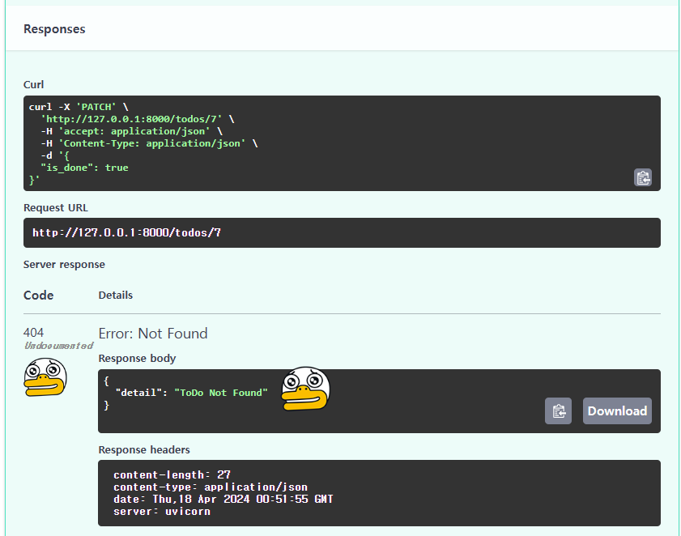Click the content-type response header line
Image resolution: width=681 pixels, height=536 pixels.
coord(211,487)
